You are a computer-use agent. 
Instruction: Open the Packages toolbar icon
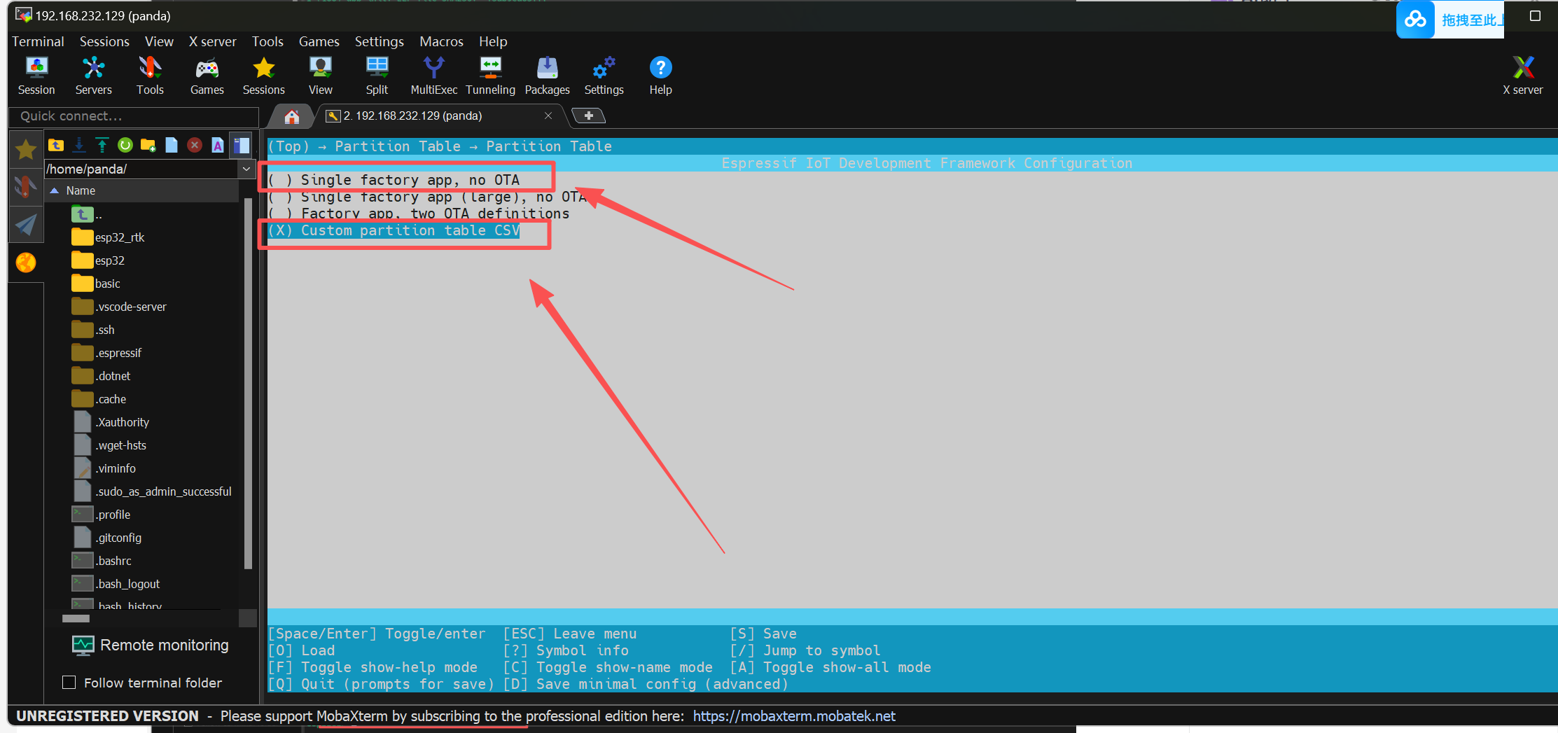(548, 76)
